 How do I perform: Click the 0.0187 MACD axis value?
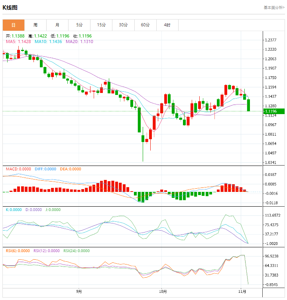[271, 175]
